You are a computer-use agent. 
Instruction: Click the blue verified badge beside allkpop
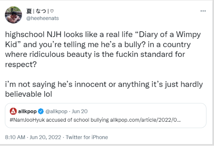[41, 111]
